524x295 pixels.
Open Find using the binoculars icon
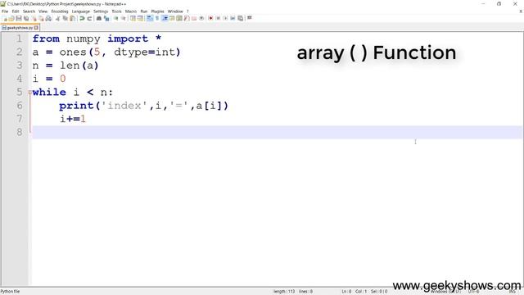[99, 18]
